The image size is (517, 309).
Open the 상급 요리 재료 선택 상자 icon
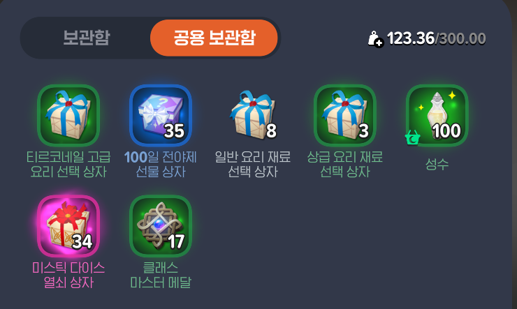click(345, 115)
